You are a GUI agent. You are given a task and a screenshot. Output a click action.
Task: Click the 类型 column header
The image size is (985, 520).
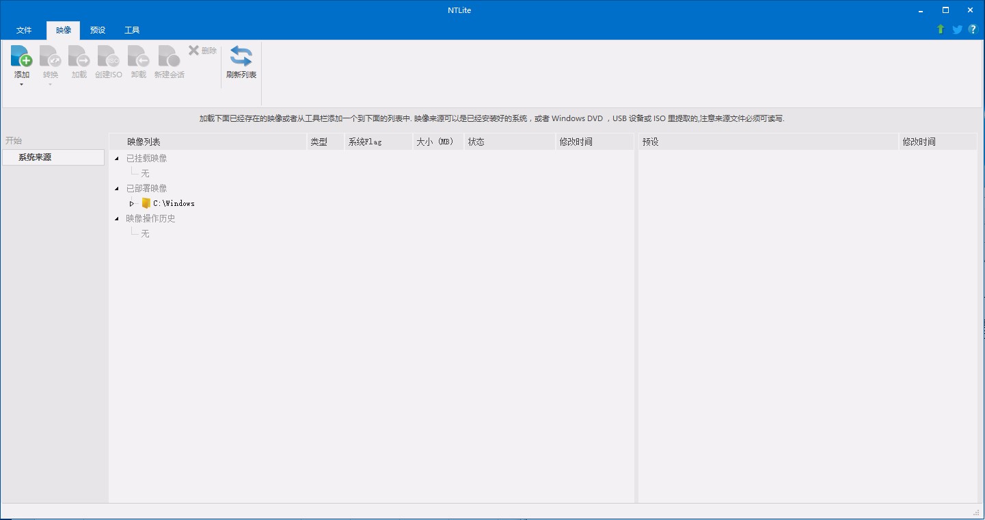[326, 142]
